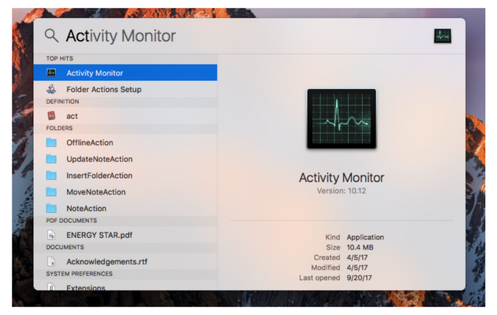Click the PDF DOCUMENTS section header
497x315 pixels.
tap(72, 220)
